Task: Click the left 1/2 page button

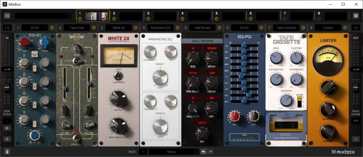Action: (7, 27)
